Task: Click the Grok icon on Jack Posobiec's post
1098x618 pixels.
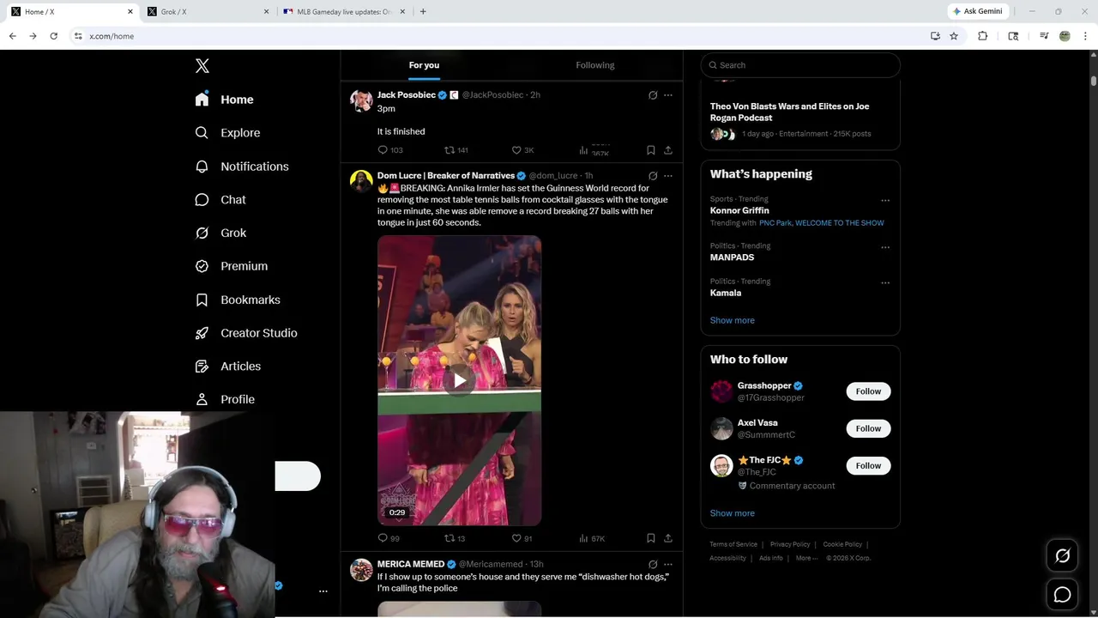Action: [x=653, y=95]
